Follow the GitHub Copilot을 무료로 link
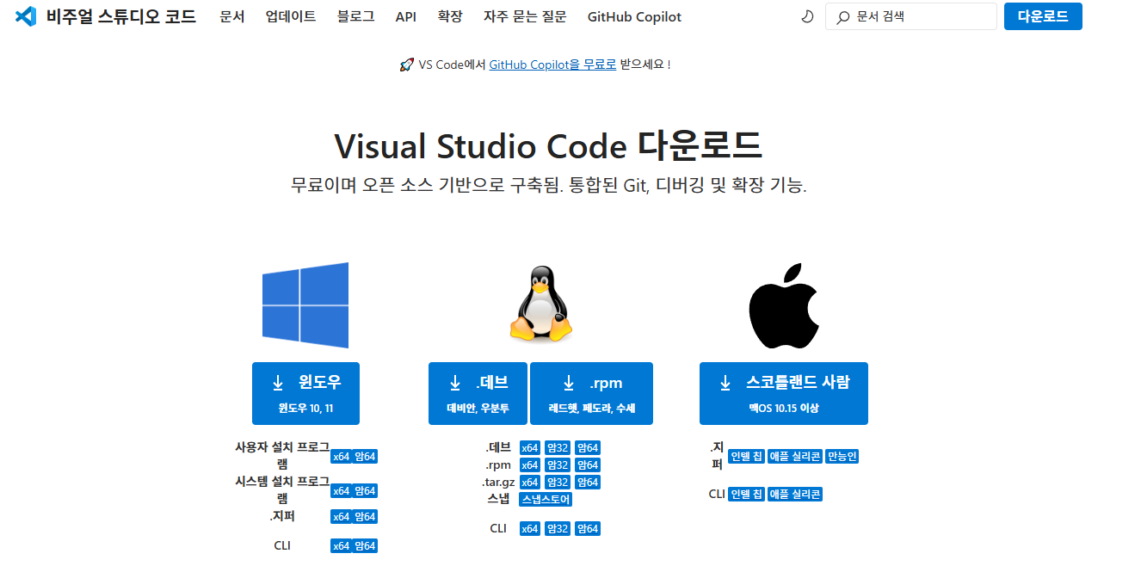Screen dimensions: 1141x566 (x=552, y=65)
